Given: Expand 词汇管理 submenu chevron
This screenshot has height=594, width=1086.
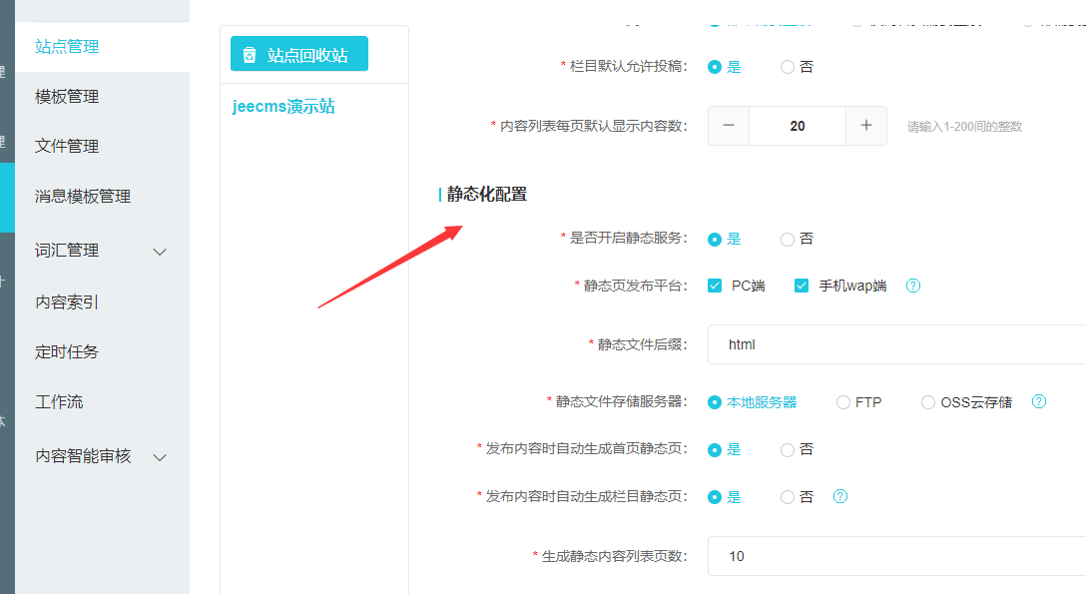Looking at the screenshot, I should click(x=160, y=252).
